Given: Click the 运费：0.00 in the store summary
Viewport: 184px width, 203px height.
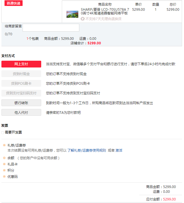Looking at the screenshot, I should pos(88,39).
